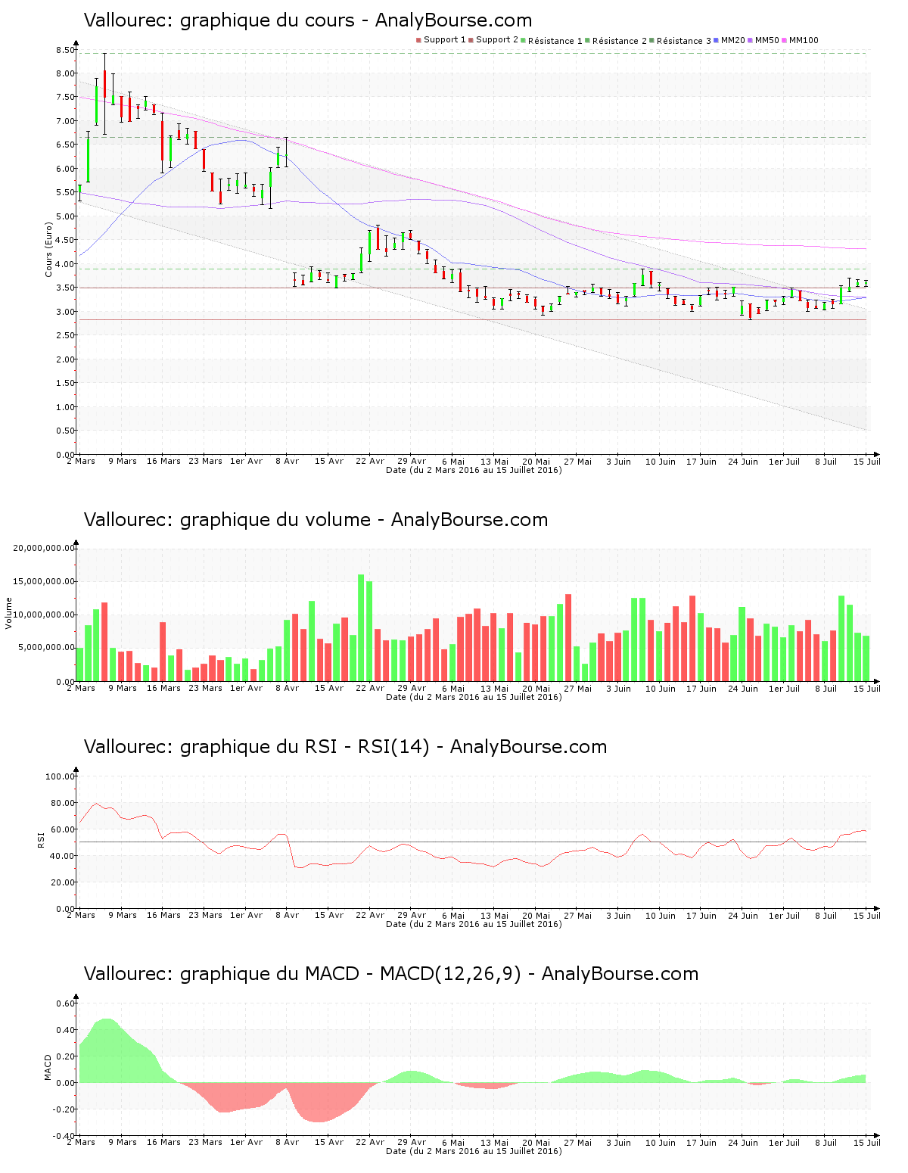Select the Résistance 3 legend label
Viewport: 908px width, 1173px height.
click(684, 41)
